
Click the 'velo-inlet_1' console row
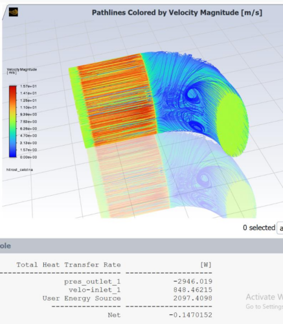tap(95, 290)
